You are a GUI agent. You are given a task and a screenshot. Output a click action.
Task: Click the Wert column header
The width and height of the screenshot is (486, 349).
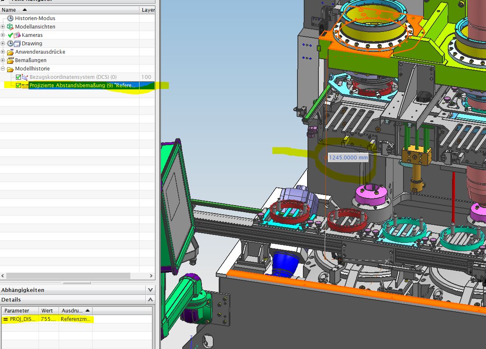pyautogui.click(x=49, y=310)
